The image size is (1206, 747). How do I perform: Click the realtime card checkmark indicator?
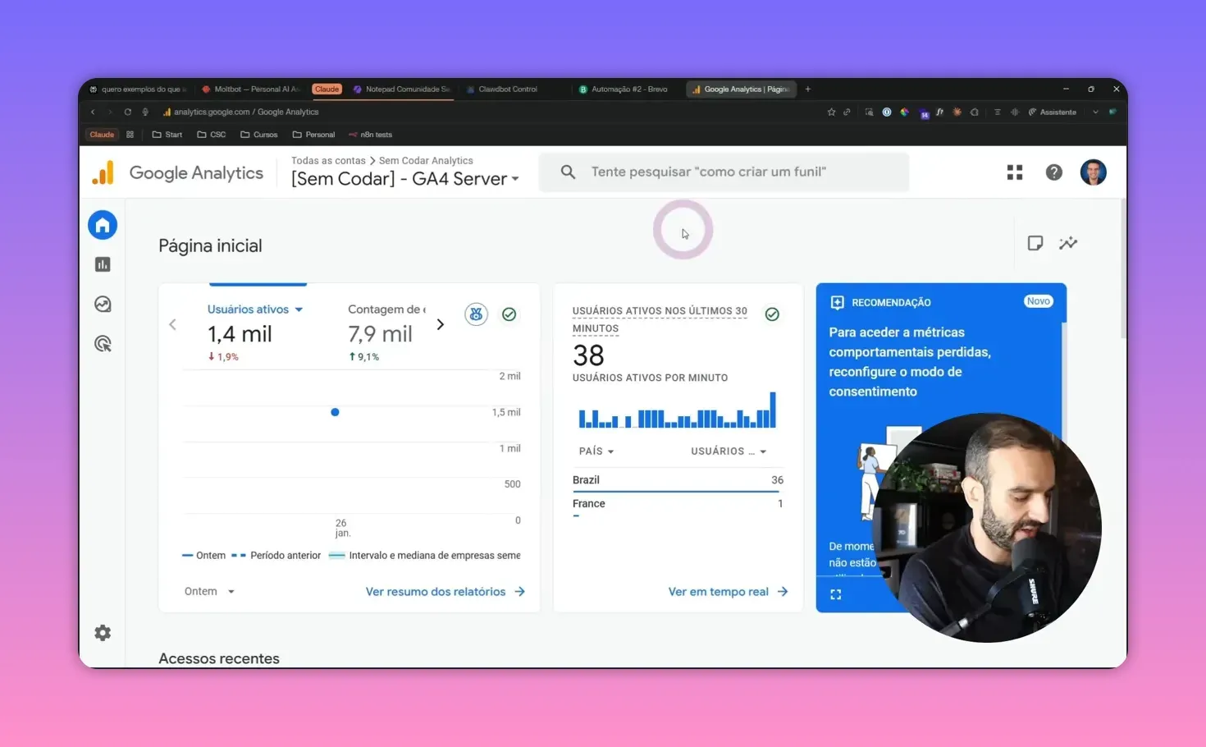772,314
